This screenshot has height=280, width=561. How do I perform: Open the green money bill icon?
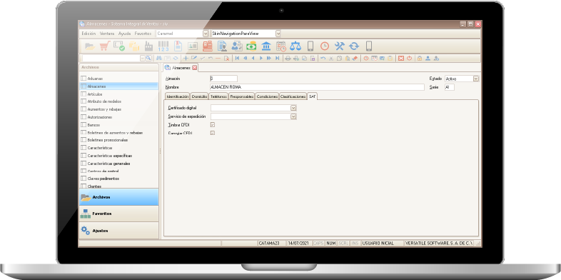tap(251, 46)
